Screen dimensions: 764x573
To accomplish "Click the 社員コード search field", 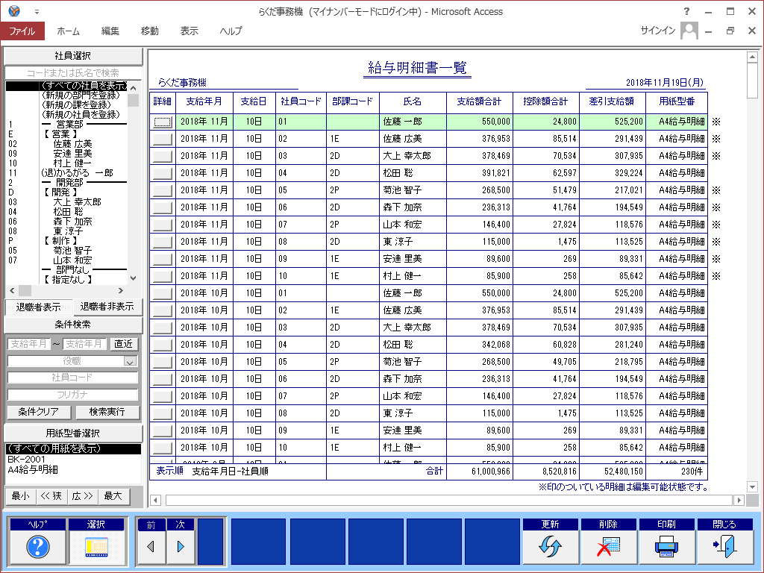I will coord(72,378).
